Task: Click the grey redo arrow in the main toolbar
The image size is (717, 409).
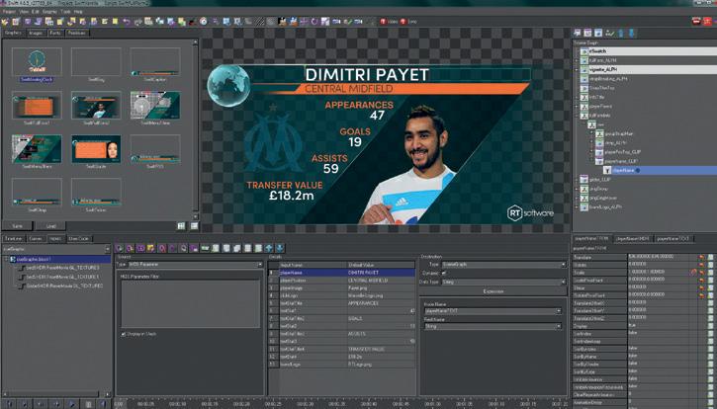Action: (x=137, y=22)
